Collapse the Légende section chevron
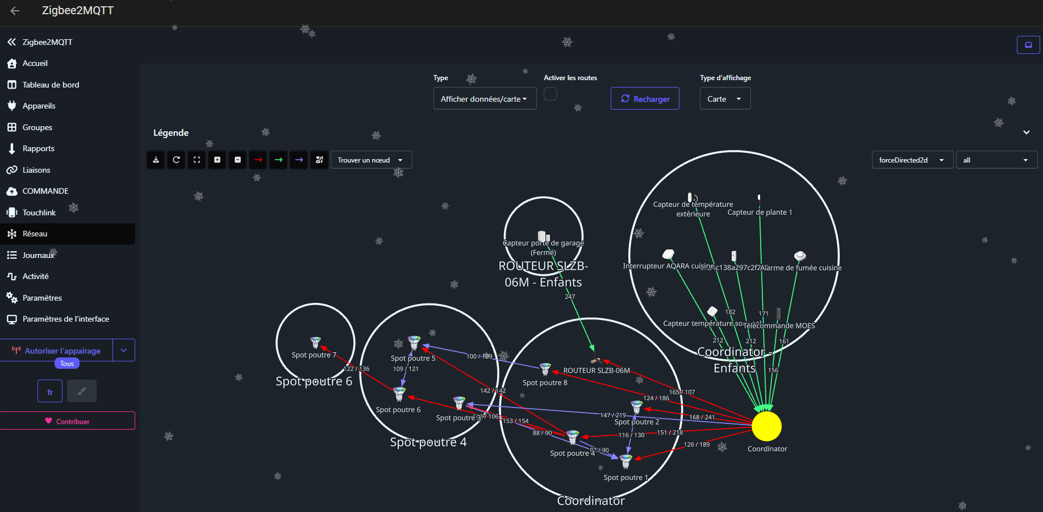The image size is (1043, 512). [1026, 132]
